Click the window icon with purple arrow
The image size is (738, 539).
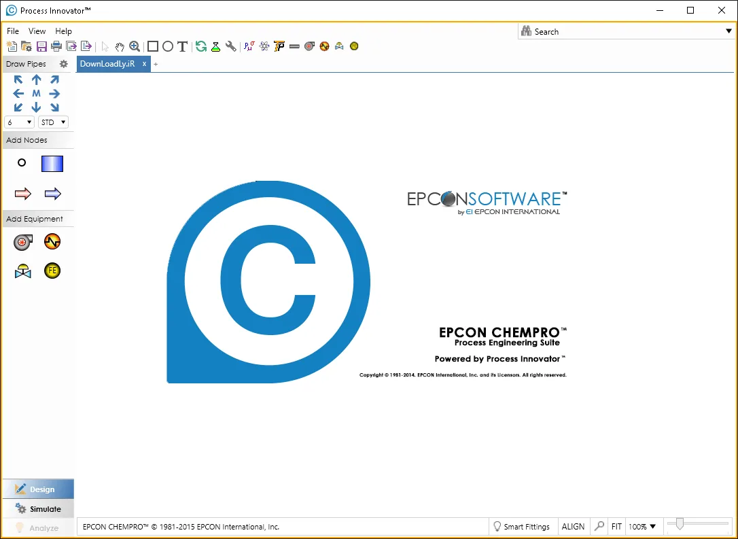click(71, 46)
